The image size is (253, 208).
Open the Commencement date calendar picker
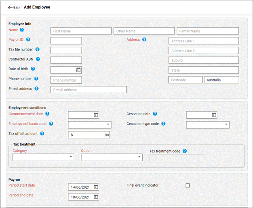point(96,115)
